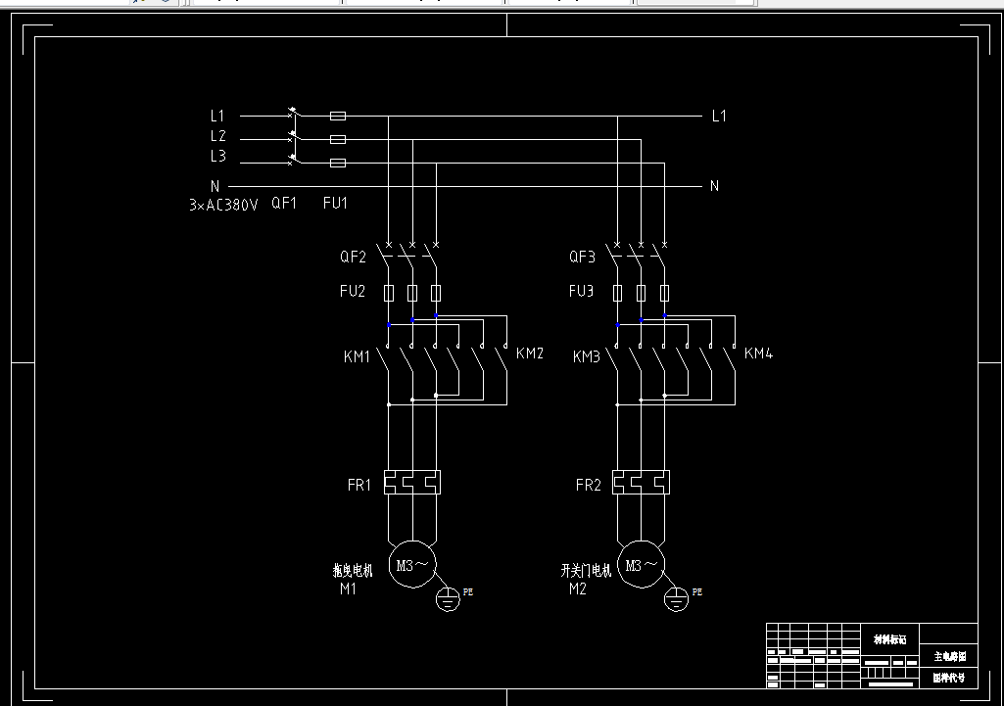Select the FR2 thermal relay label
Viewport: 1004px width, 706px height.
coord(589,485)
